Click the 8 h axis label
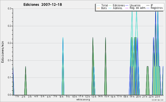Screen dimensions: 166x102 pyautogui.click(x=61, y=96)
